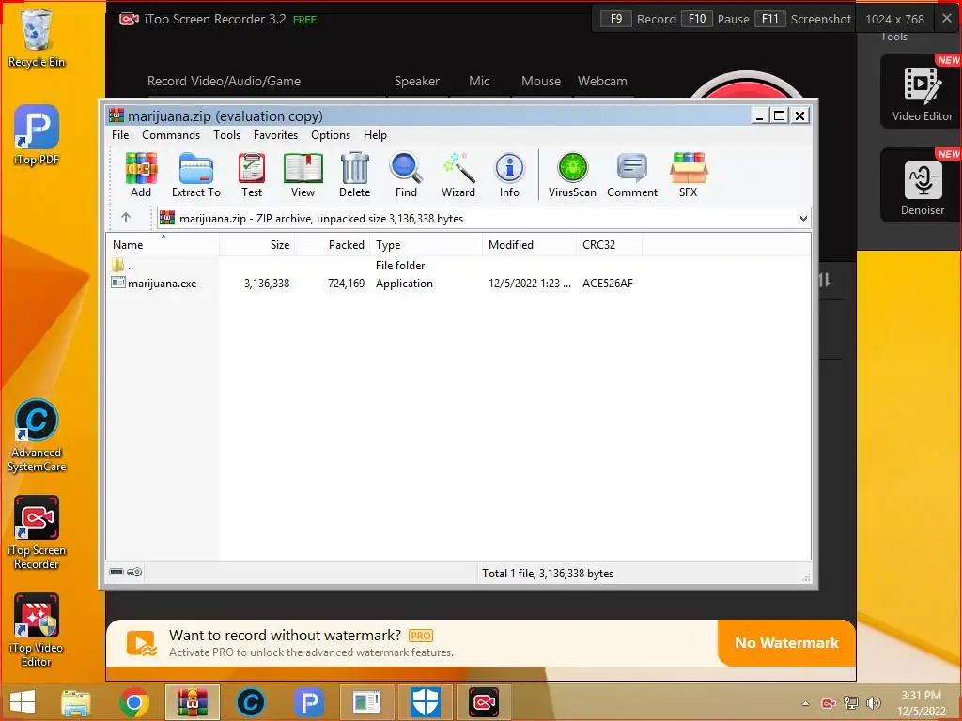Sort by the Name column header
The width and height of the screenshot is (962, 721).
coord(163,245)
